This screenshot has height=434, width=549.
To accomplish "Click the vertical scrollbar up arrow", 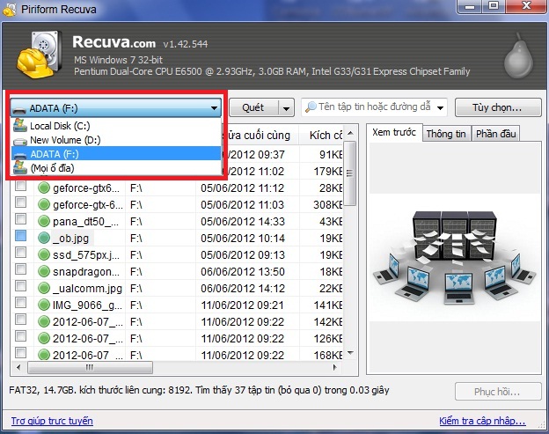I will tap(350, 133).
